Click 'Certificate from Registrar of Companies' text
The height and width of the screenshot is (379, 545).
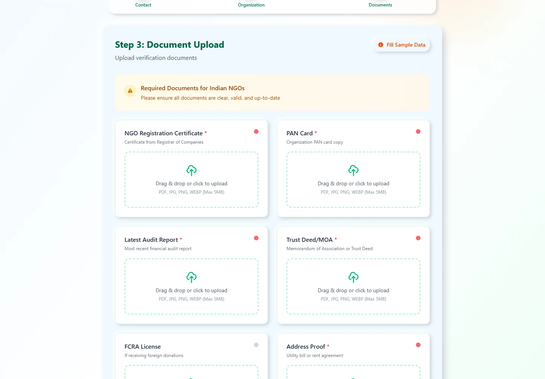click(x=164, y=142)
